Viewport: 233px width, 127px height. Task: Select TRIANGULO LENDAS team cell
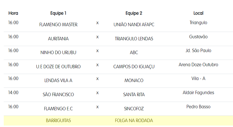point(134,39)
